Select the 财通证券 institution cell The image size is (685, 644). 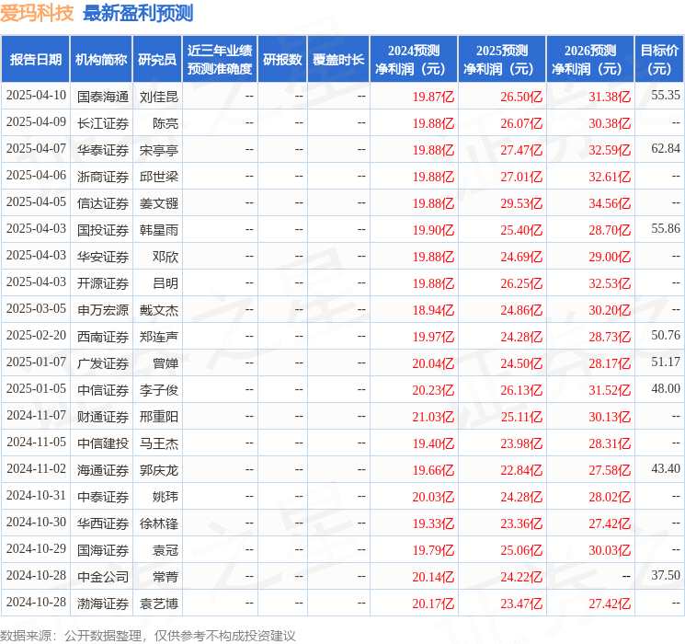pos(103,417)
